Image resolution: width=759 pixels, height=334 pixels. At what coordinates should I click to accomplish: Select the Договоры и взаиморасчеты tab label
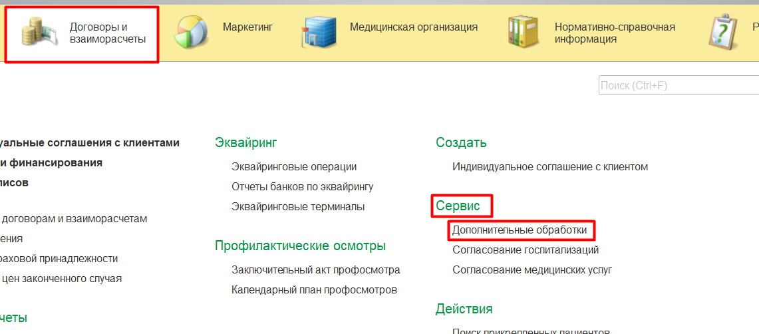[x=107, y=33]
